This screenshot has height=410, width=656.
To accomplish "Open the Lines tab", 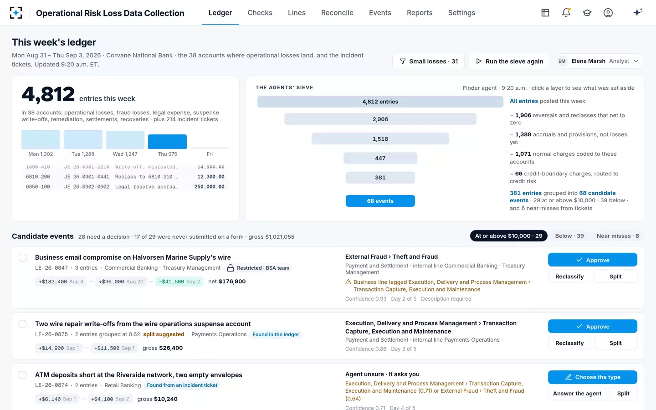I will 297,13.
